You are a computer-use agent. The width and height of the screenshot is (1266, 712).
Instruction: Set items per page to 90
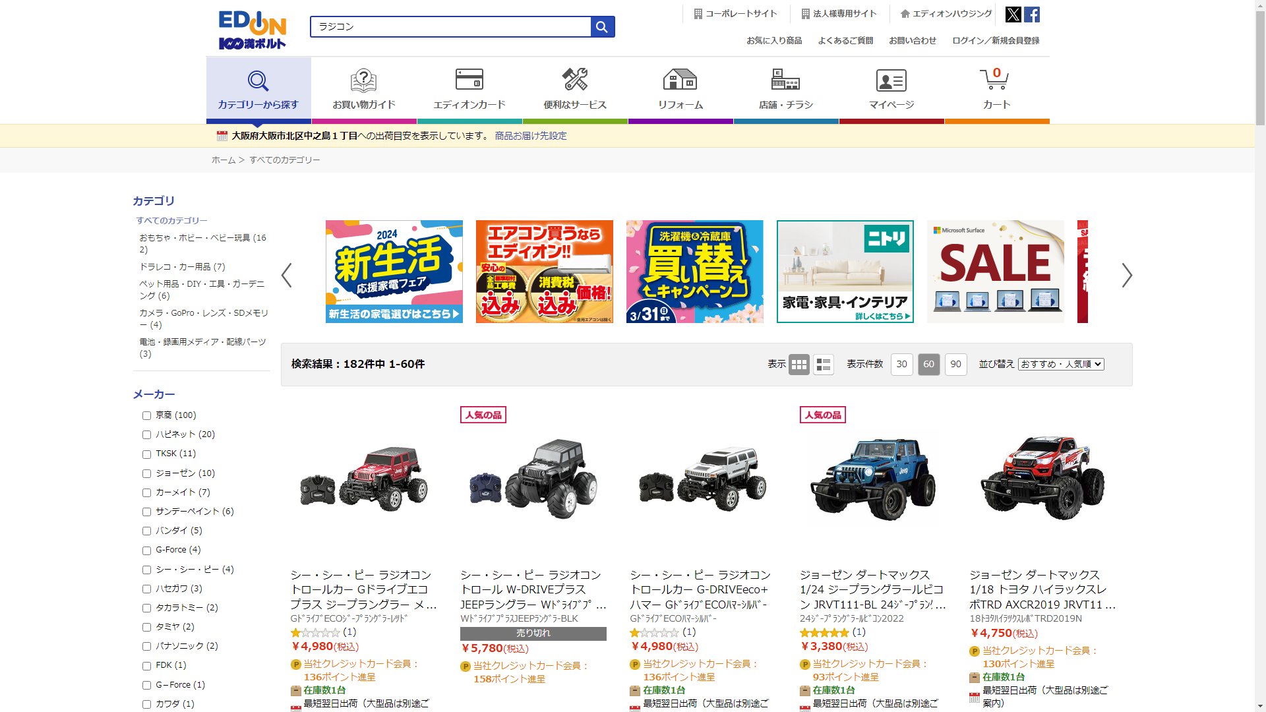(x=955, y=364)
